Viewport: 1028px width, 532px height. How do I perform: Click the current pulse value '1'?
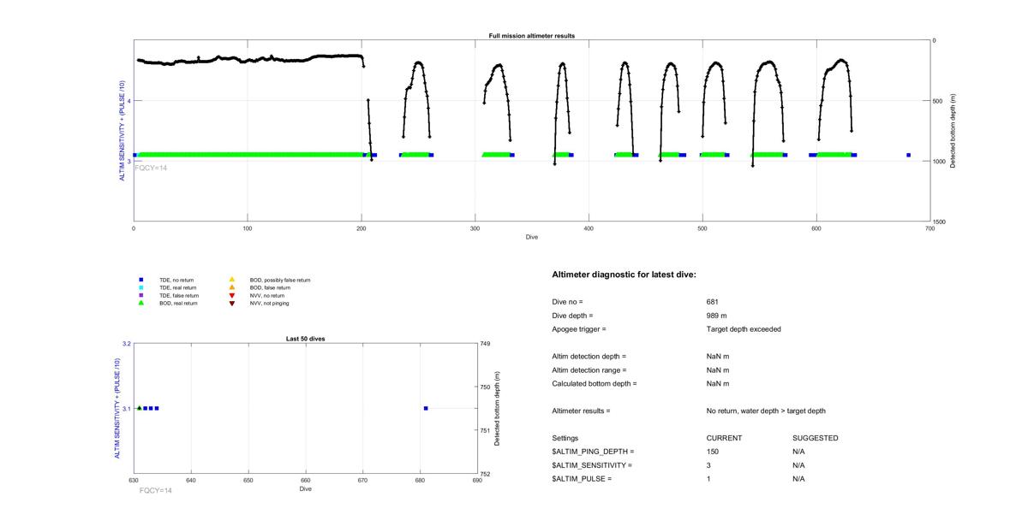(x=708, y=479)
